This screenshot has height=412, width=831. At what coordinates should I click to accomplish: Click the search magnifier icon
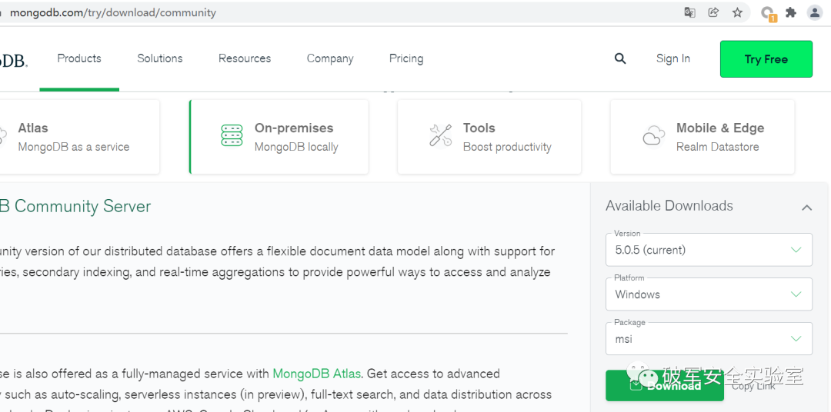click(620, 58)
